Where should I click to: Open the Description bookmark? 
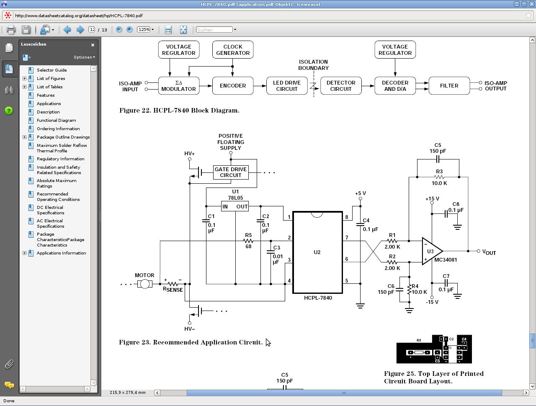point(48,112)
